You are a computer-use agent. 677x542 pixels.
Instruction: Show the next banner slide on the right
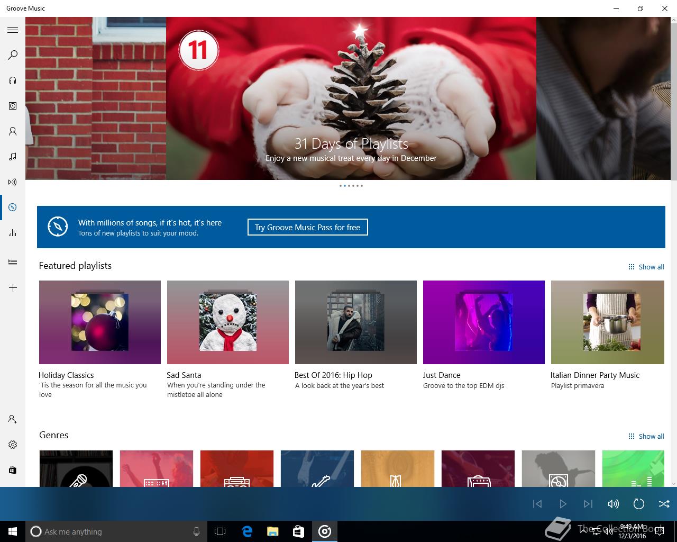[x=603, y=98]
